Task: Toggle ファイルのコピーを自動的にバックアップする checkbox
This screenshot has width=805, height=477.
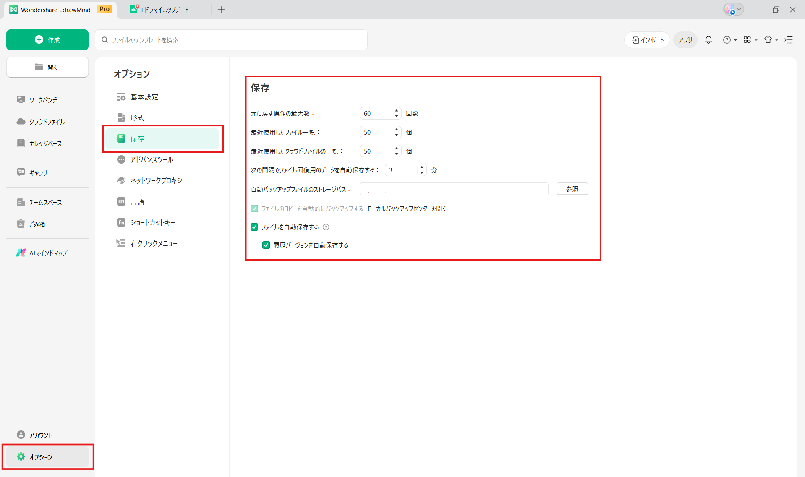Action: [x=254, y=209]
